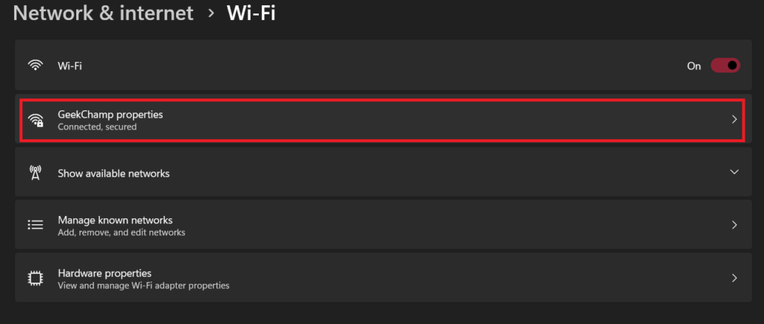The image size is (764, 324).
Task: Click the chip icon beside Hardware properties
Action: pos(35,279)
